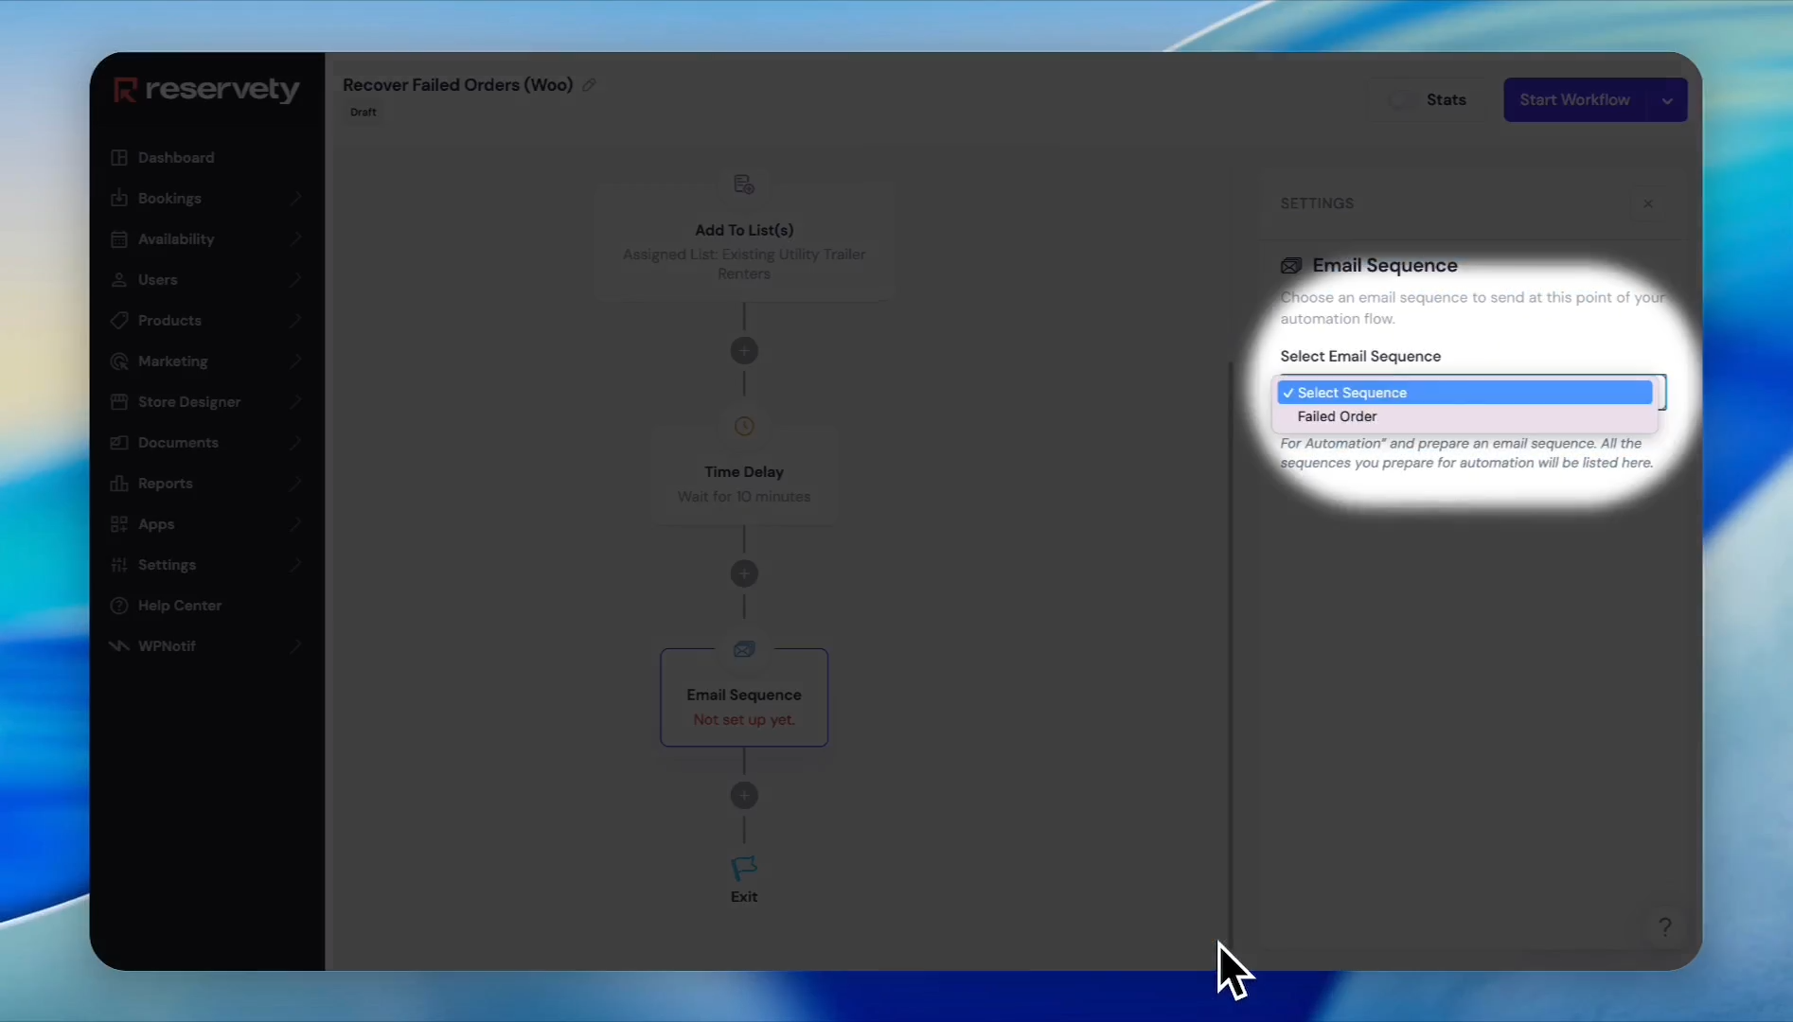
Task: Open the Help Center sidebar item
Action: click(x=180, y=605)
